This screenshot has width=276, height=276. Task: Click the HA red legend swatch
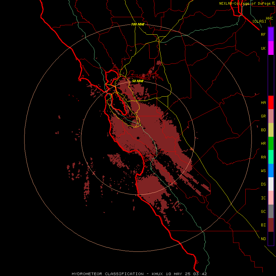pyautogui.click(x=271, y=102)
